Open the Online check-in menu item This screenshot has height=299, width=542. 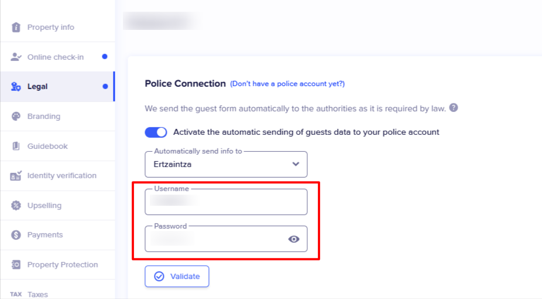pos(56,57)
